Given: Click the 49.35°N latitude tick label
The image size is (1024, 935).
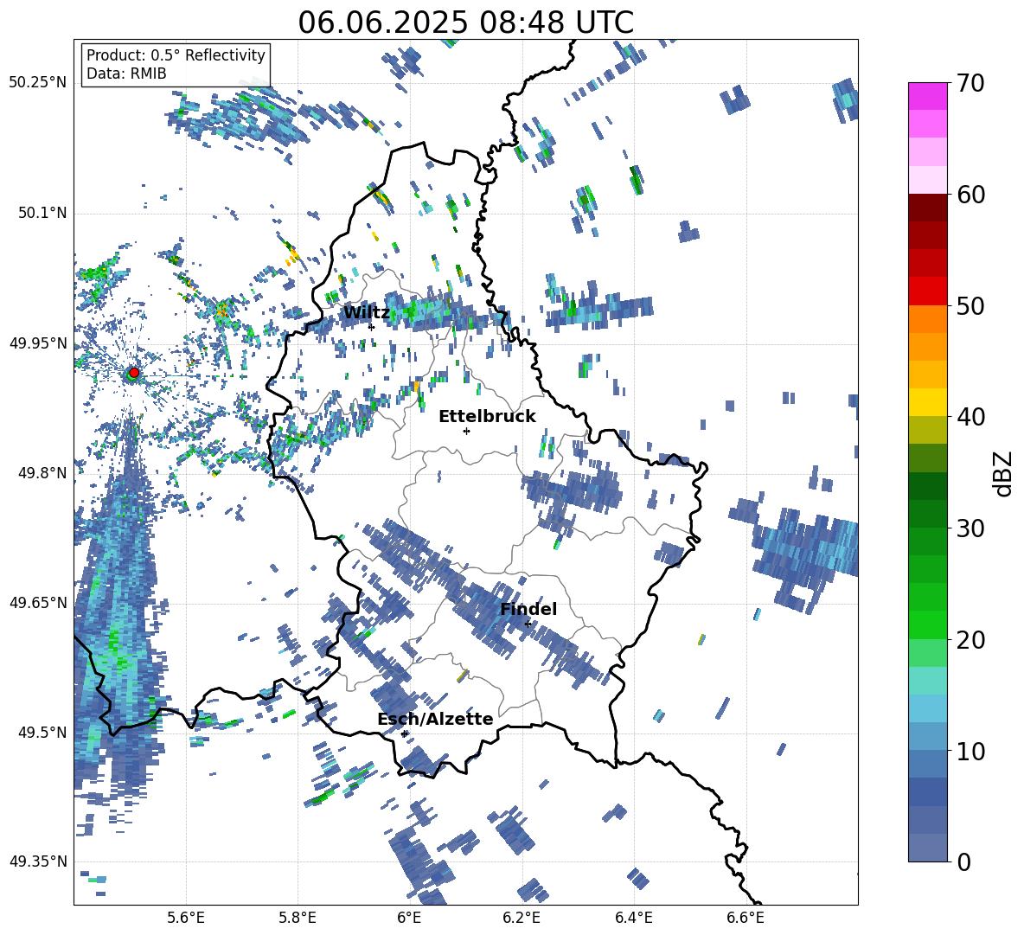Looking at the screenshot, I should tap(38, 861).
